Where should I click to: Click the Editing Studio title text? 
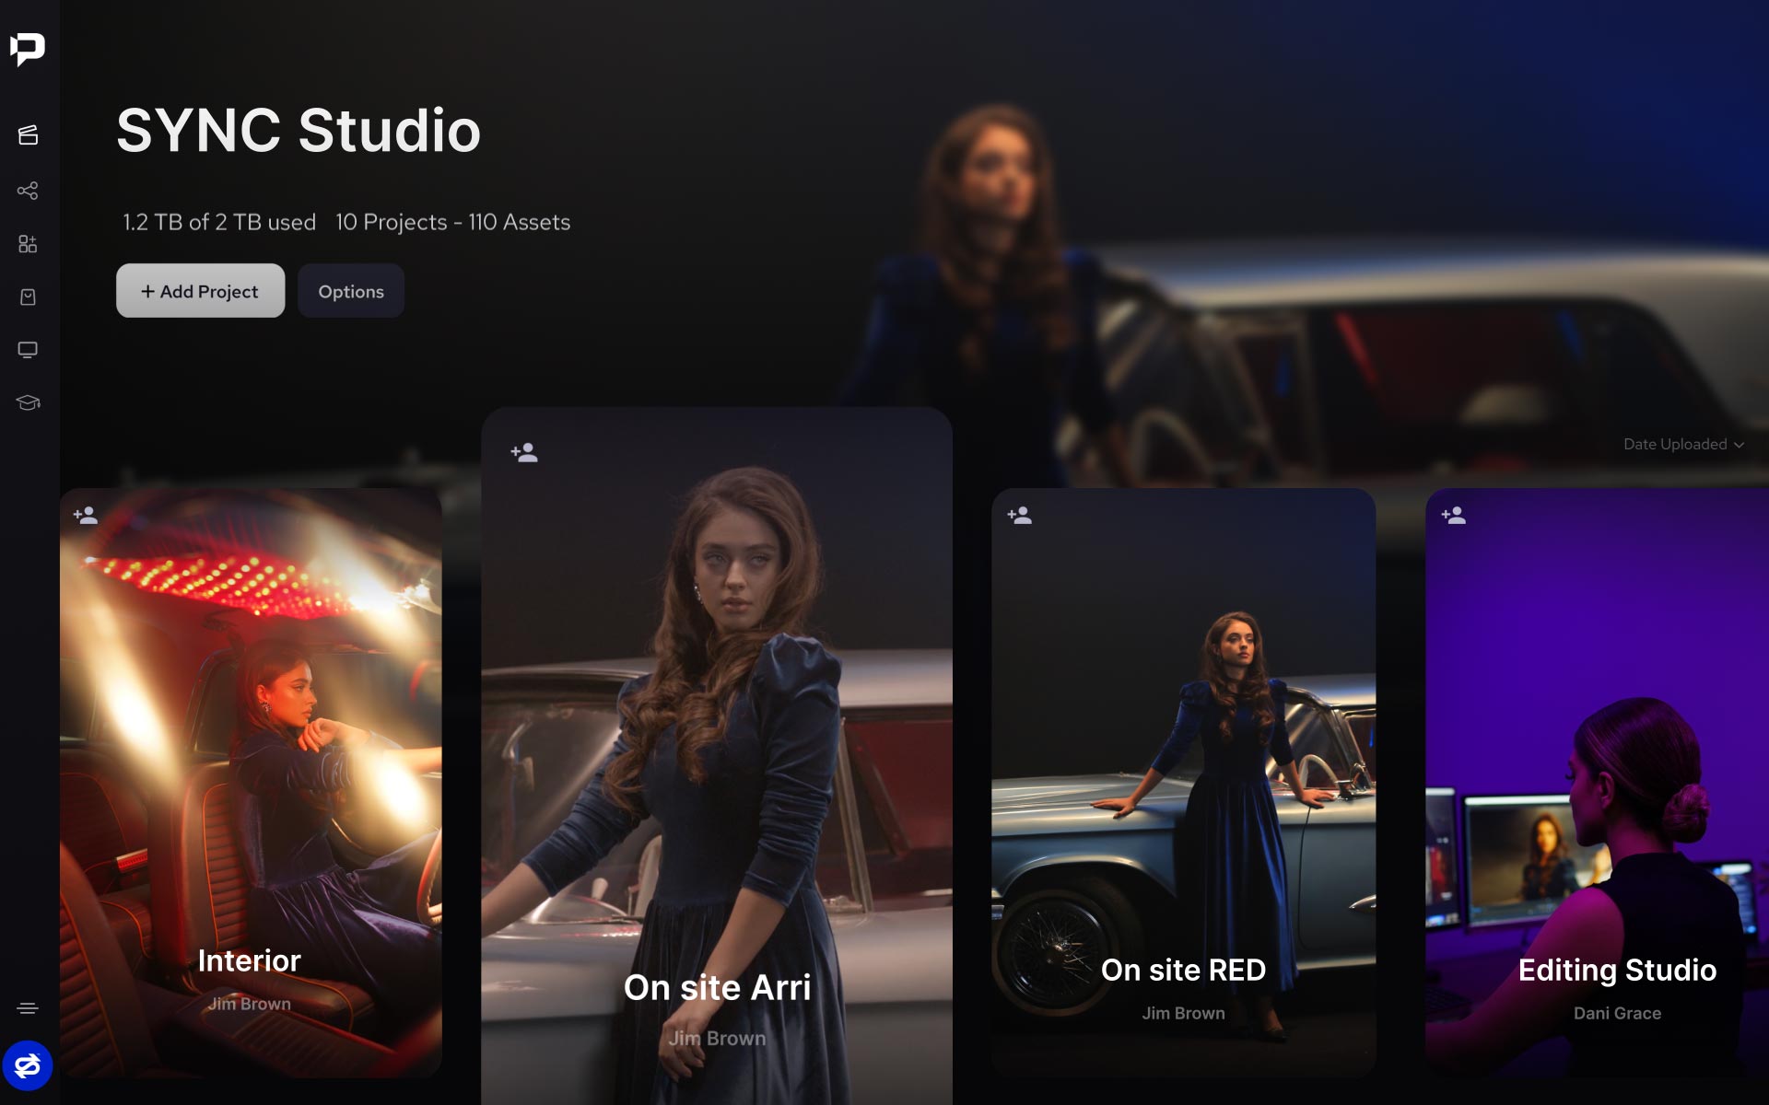click(1617, 970)
